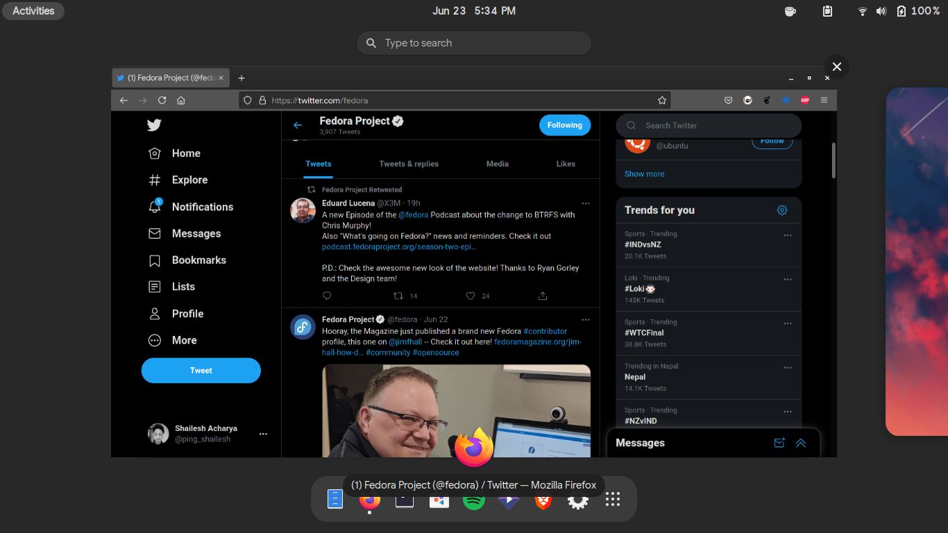This screenshot has width=948, height=533.
Task: Click the Twitter bird logo
Action: click(x=153, y=125)
